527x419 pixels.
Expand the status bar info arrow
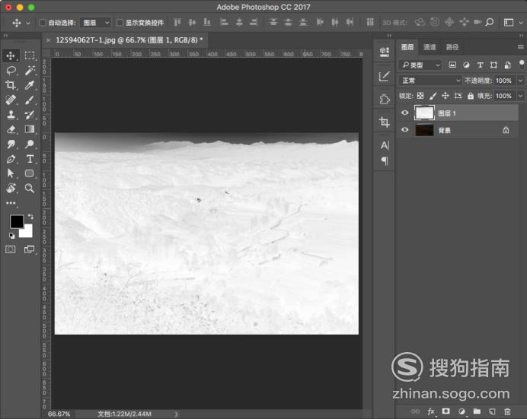coord(176,414)
